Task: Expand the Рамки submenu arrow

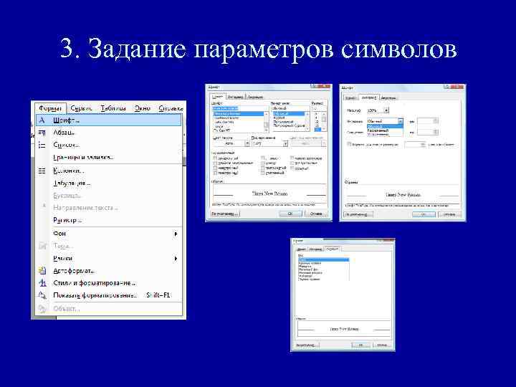Action: coord(176,259)
